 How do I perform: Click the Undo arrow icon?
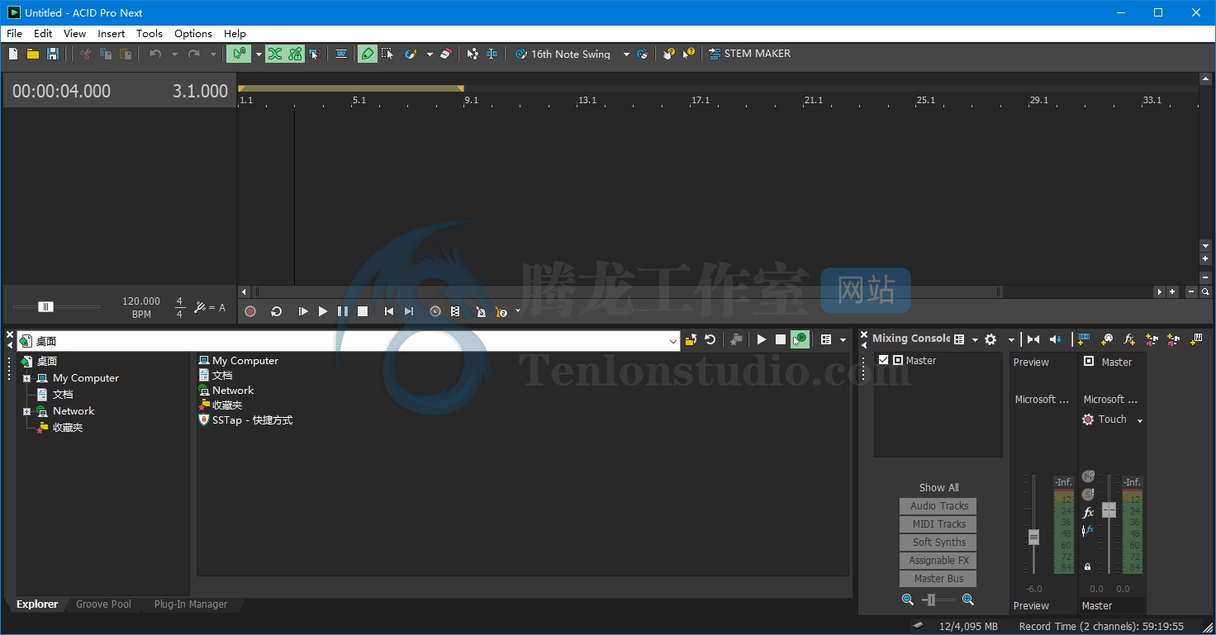154,54
